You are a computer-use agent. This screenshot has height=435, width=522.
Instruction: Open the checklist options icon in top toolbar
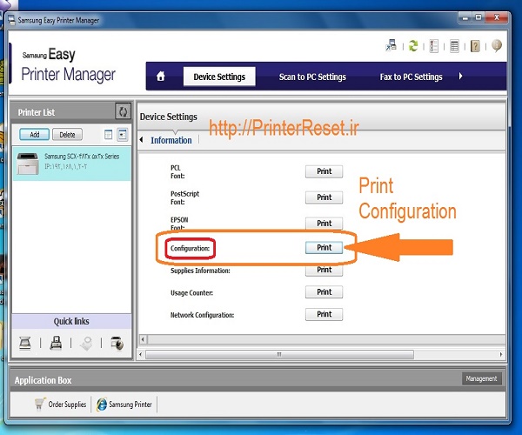[x=434, y=46]
